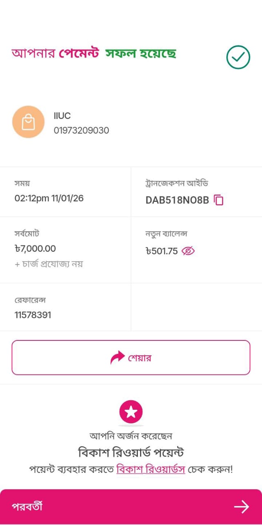Tap the পরবর্তী label to continue

(x=27, y=507)
